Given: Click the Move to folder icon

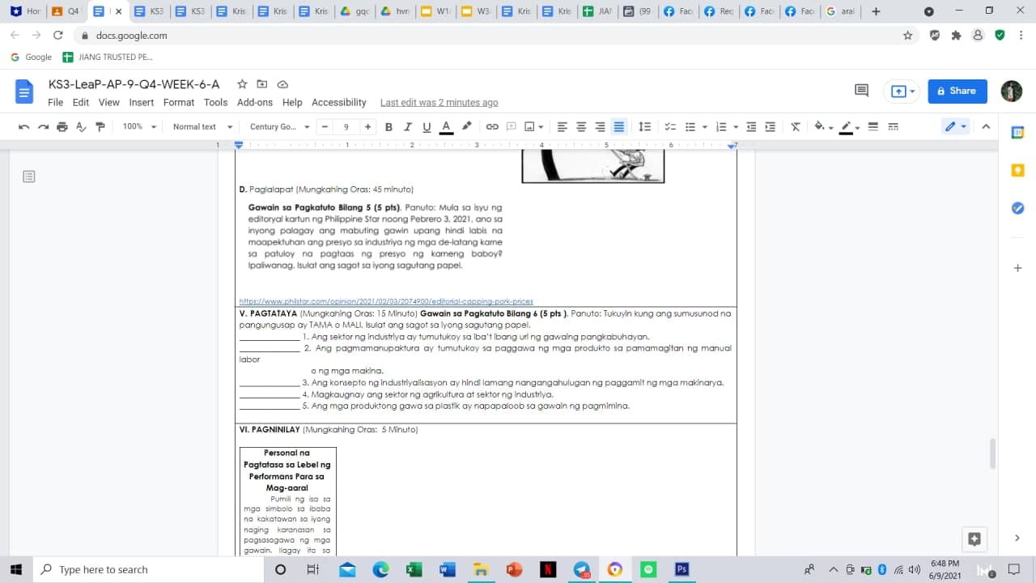Looking at the screenshot, I should pos(262,84).
